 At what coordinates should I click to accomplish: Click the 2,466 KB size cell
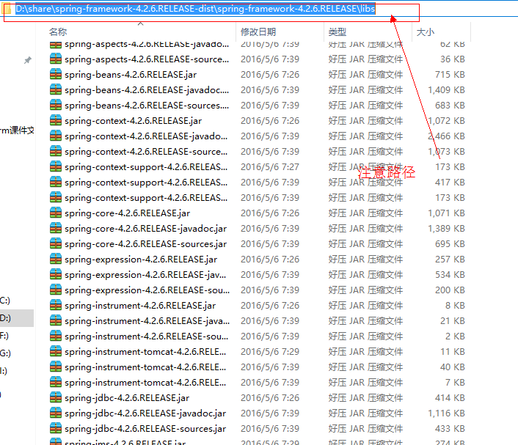click(x=446, y=136)
